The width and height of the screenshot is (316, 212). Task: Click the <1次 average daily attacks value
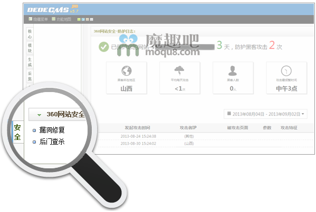point(180,88)
